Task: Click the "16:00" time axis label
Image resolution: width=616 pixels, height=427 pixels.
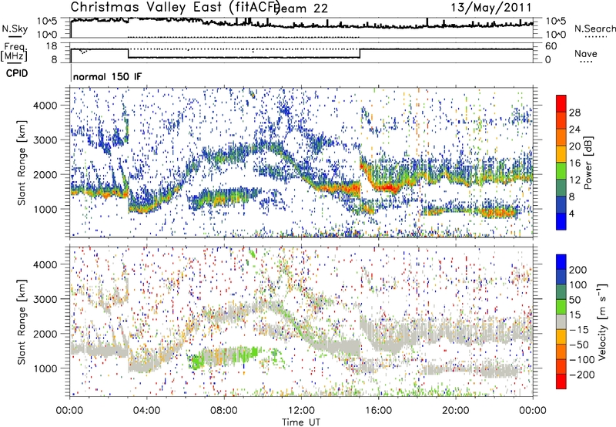Action: pos(378,411)
